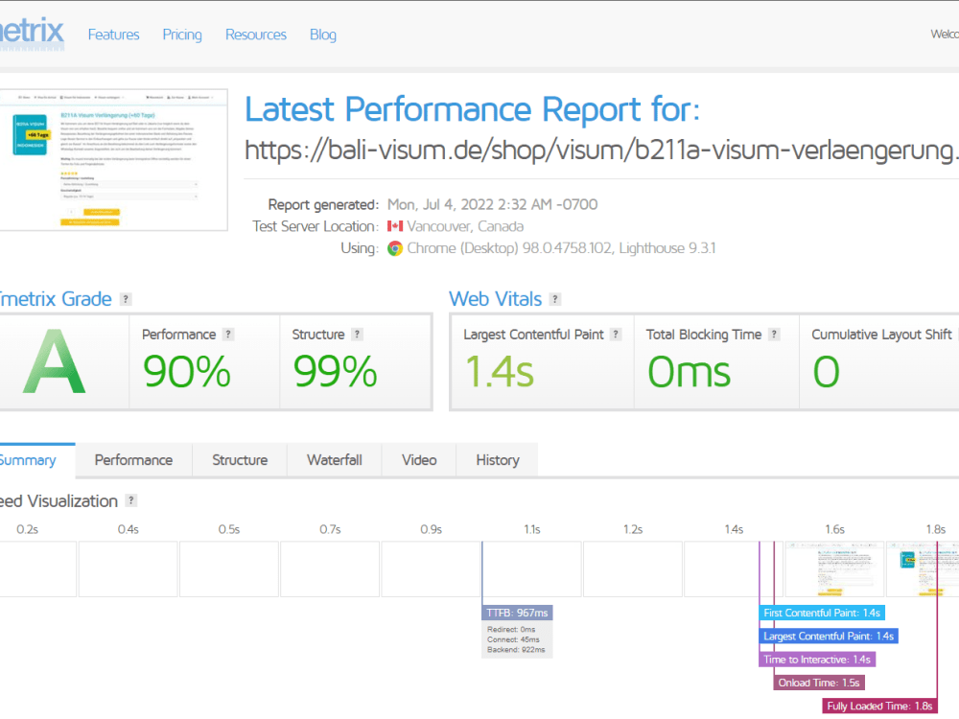Viewport: 959px width, 719px height.
Task: Click the green A grade letter
Action: pyautogui.click(x=55, y=361)
